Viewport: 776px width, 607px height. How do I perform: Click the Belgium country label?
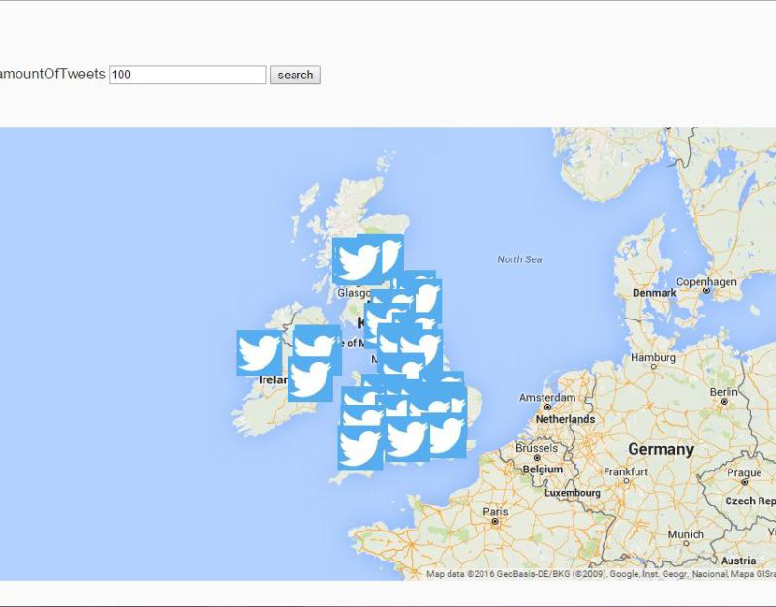543,469
